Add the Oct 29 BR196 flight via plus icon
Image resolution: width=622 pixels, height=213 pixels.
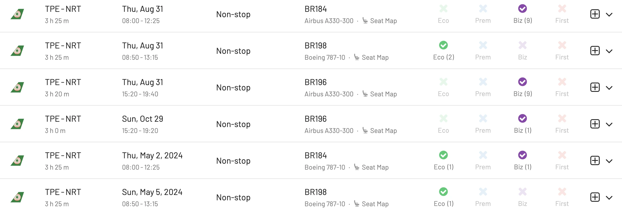pos(595,124)
